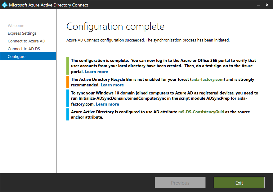Click the Configuration complete heading
Image resolution: width=273 pixels, height=192 pixels.
point(115,27)
